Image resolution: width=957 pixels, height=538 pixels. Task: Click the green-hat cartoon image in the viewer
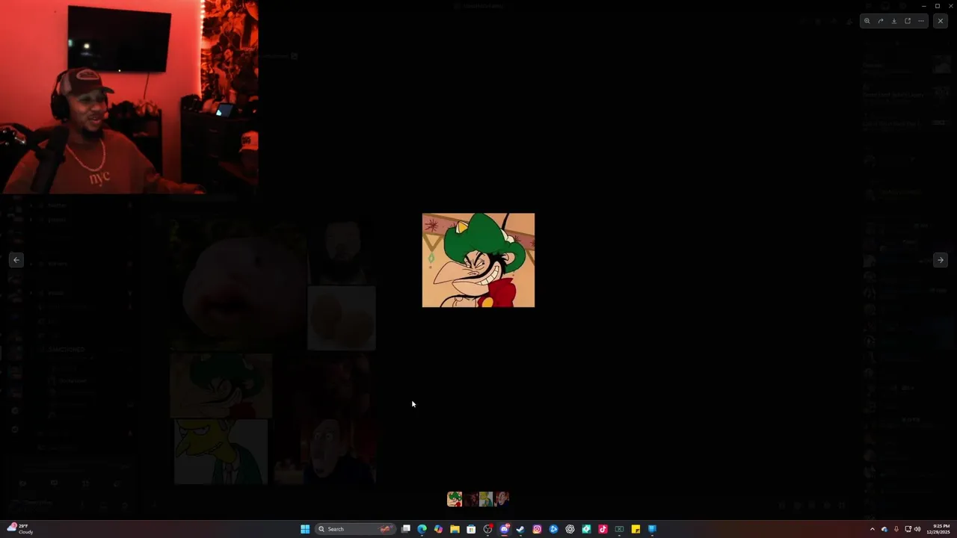click(x=478, y=260)
